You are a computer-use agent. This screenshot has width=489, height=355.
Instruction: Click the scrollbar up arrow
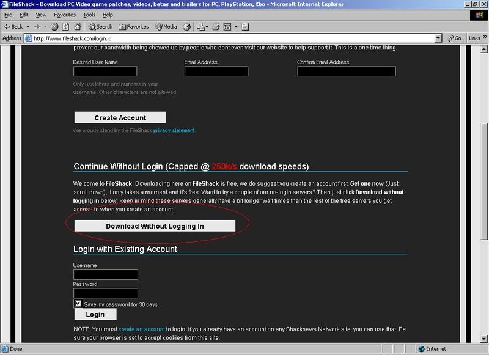pos(483,49)
